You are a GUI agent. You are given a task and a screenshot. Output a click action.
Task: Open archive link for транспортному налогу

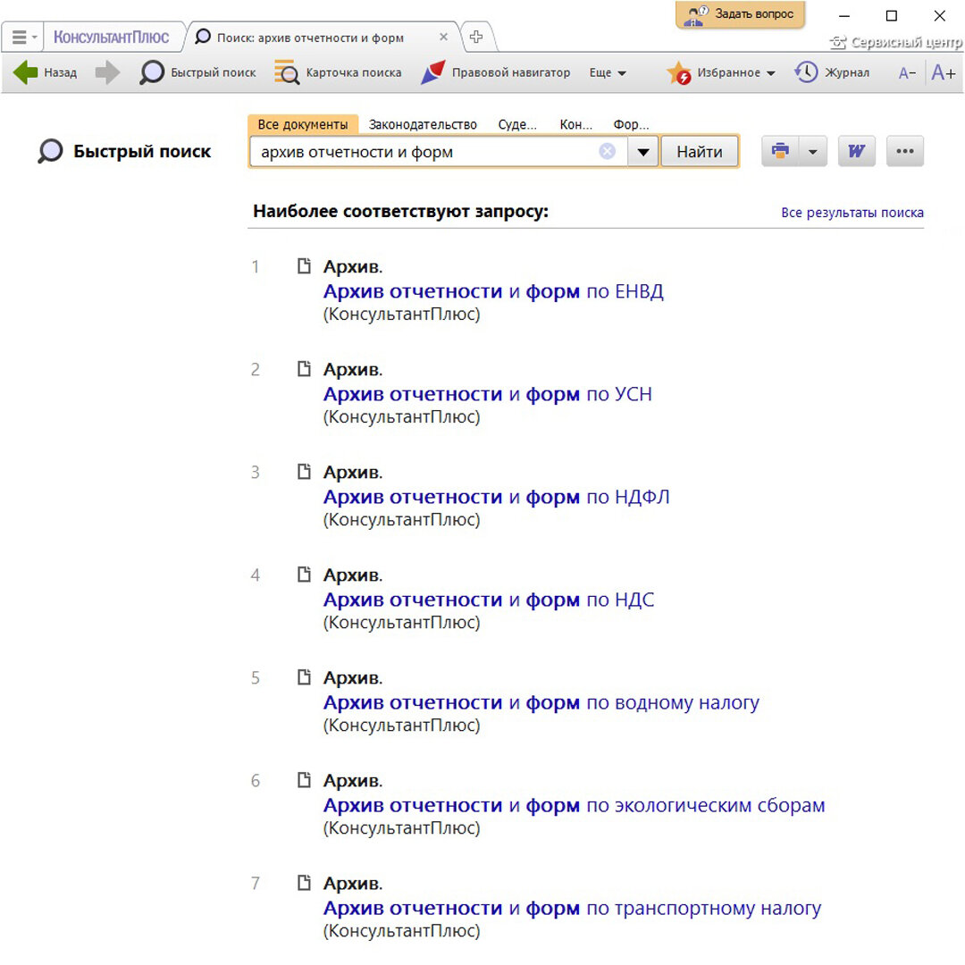click(x=572, y=908)
